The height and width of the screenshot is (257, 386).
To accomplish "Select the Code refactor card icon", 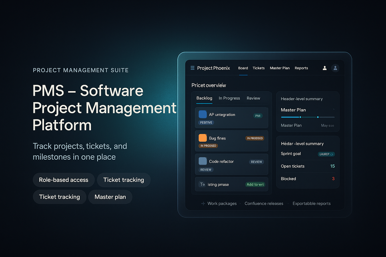I will 203,161.
